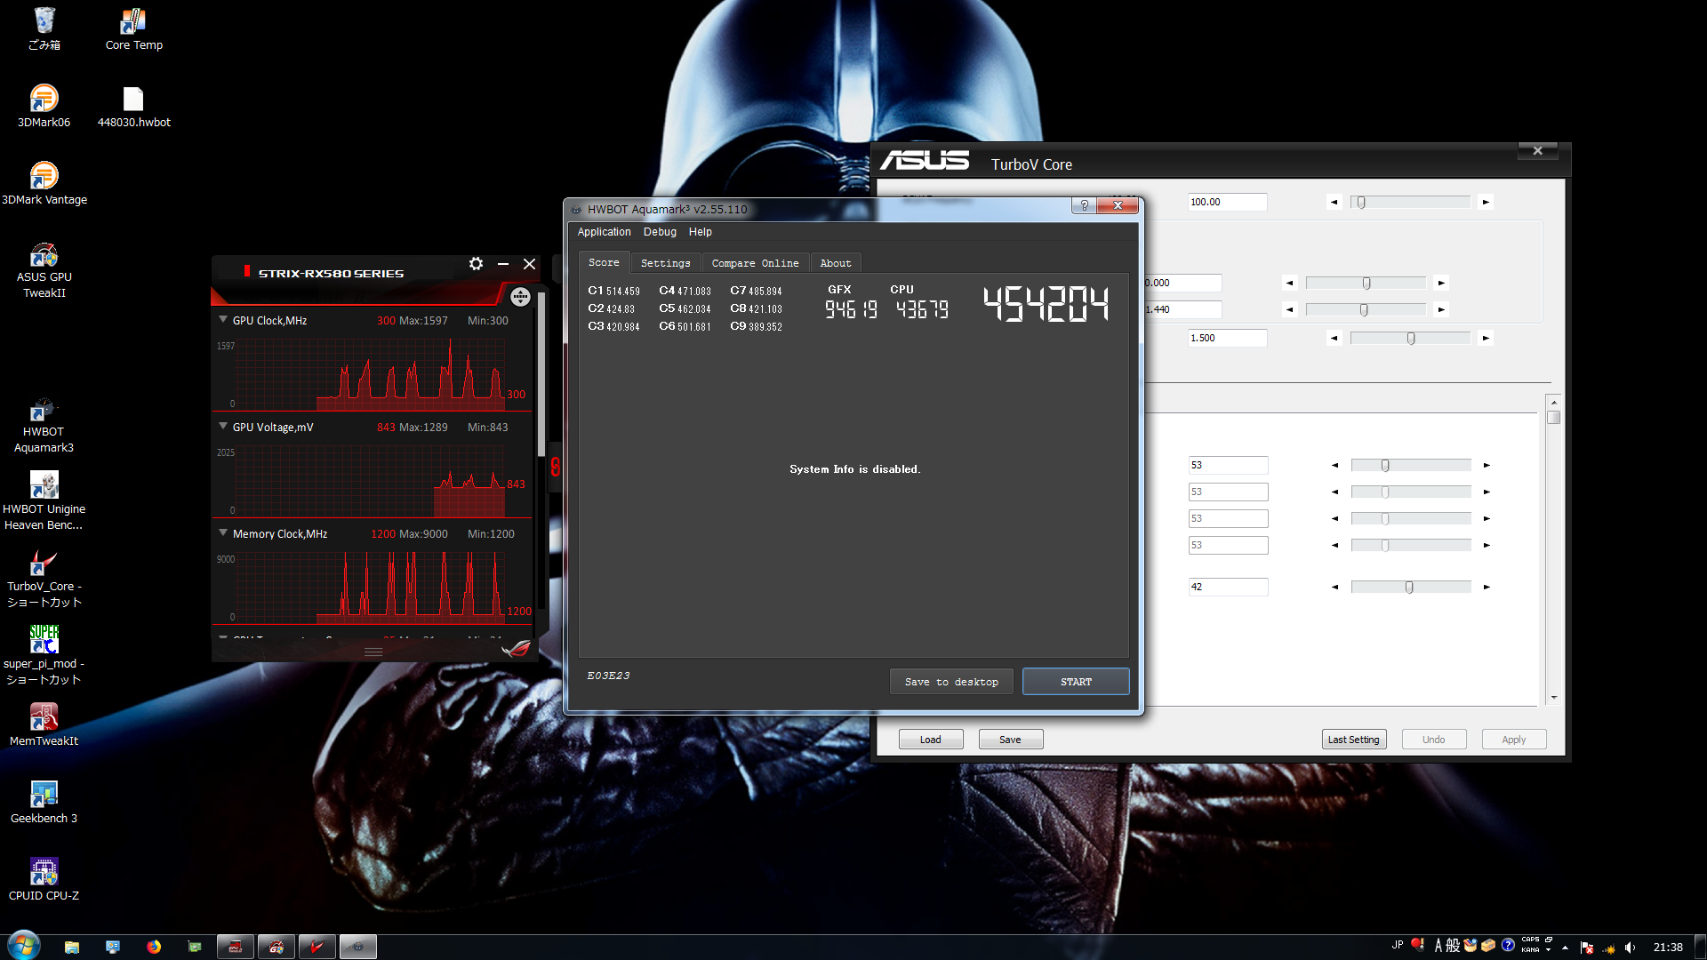Screen dimensions: 1707x960
Task: Click the bottom grip handle of GPU Tweak monitor
Action: [373, 652]
